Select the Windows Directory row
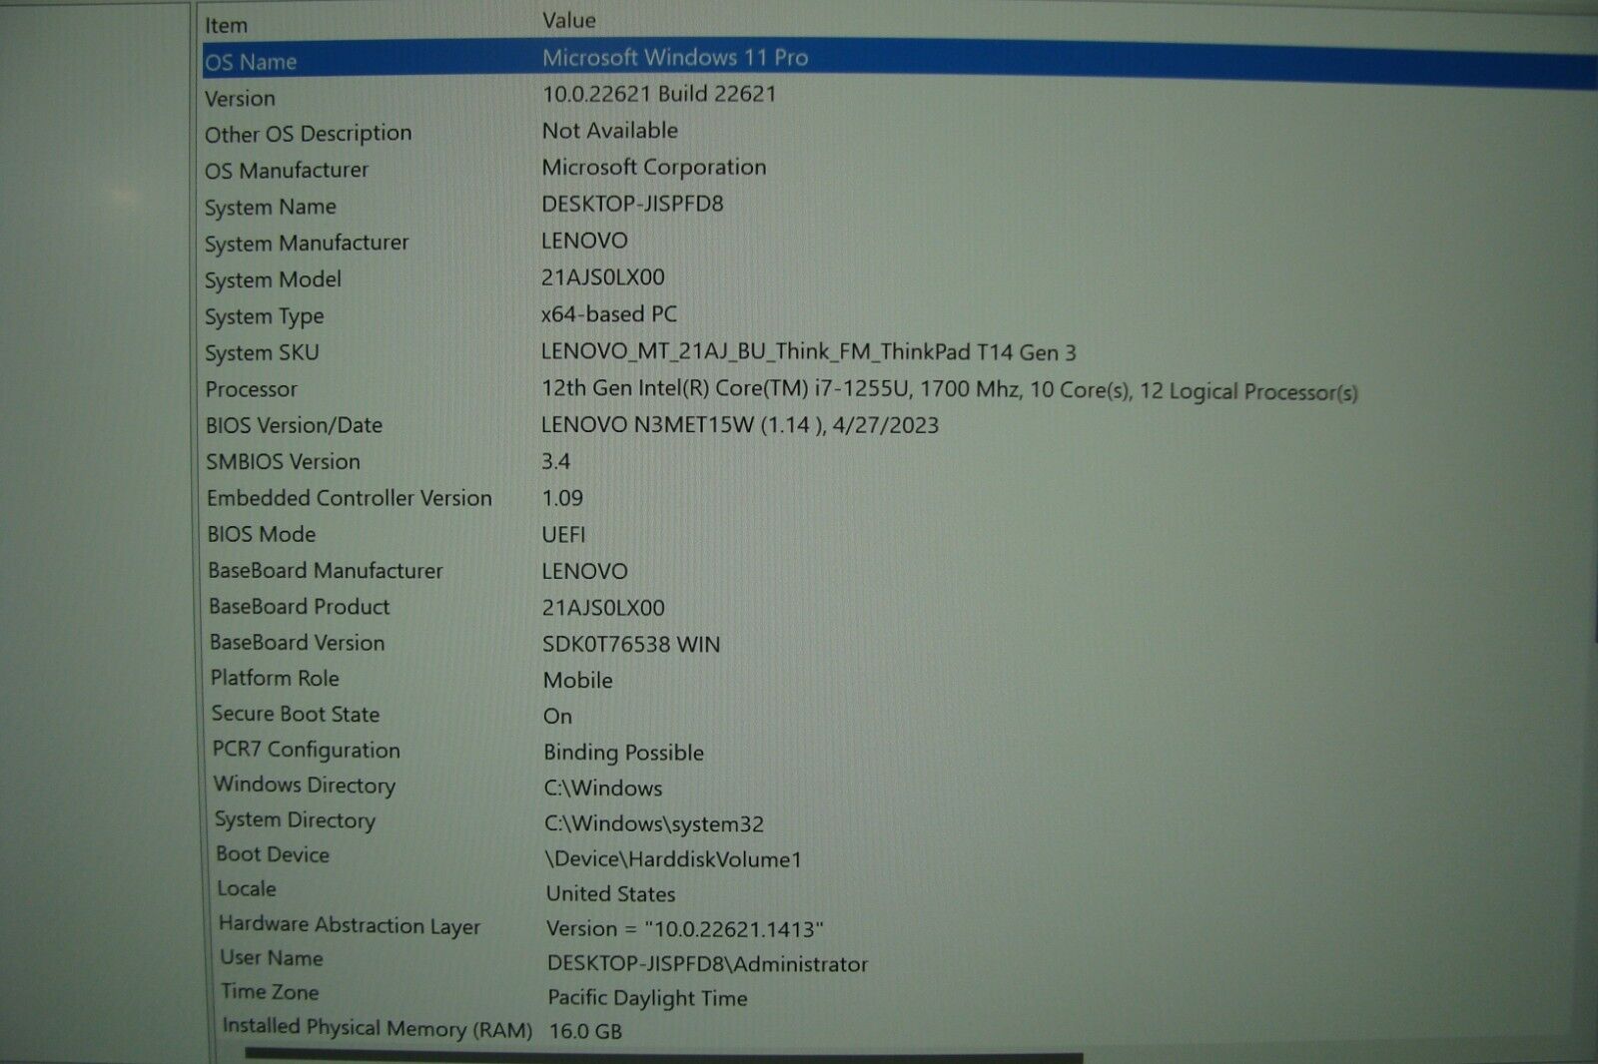This screenshot has height=1064, width=1598. coord(305,786)
